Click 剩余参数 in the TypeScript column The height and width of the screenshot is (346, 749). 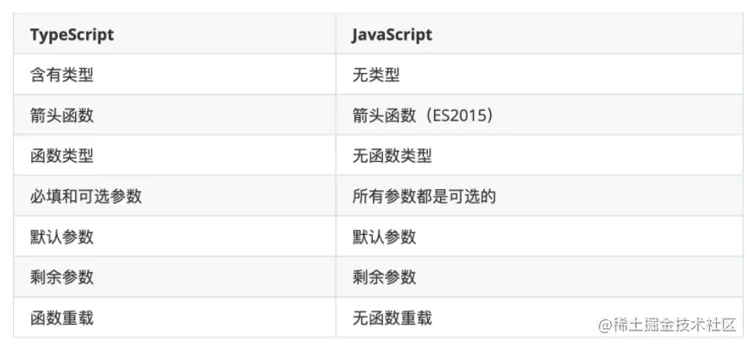pyautogui.click(x=174, y=277)
